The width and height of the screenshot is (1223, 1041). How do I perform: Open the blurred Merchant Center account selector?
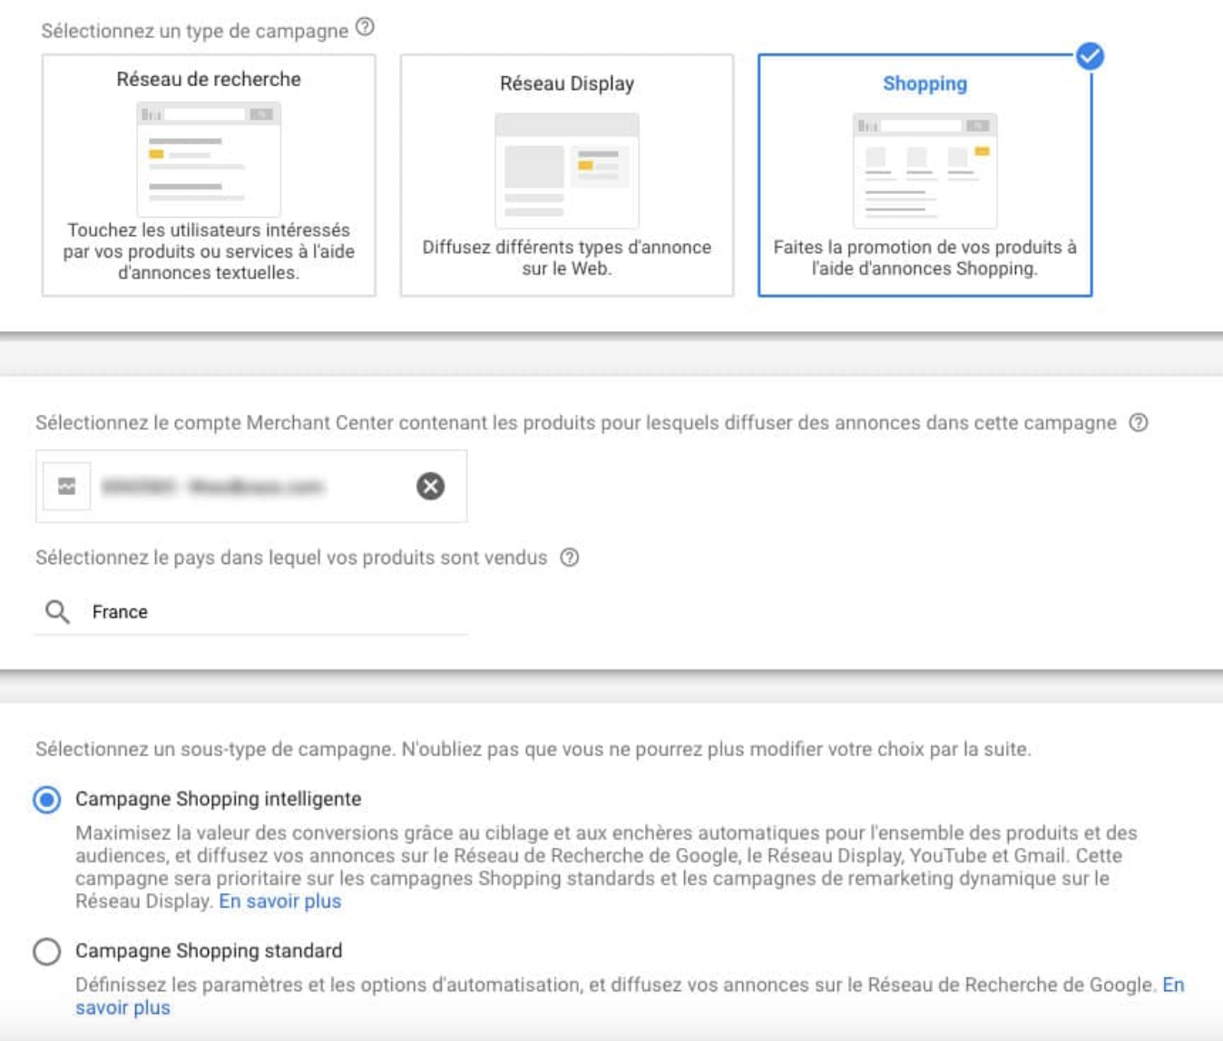click(x=236, y=487)
